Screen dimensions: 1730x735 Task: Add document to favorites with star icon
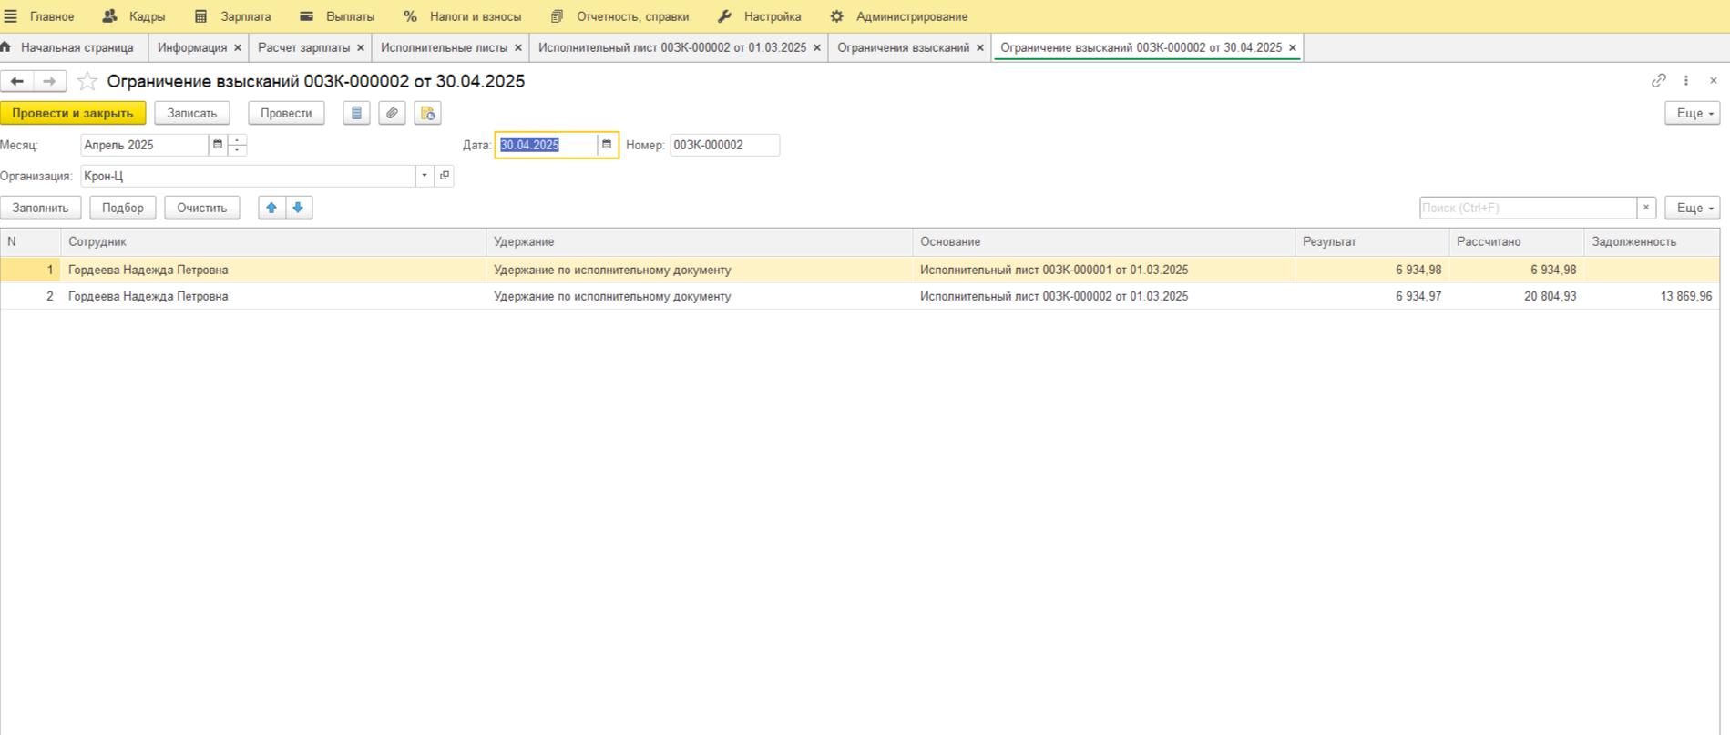click(87, 82)
